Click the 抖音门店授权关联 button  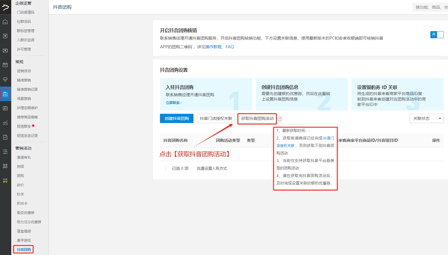coord(216,119)
